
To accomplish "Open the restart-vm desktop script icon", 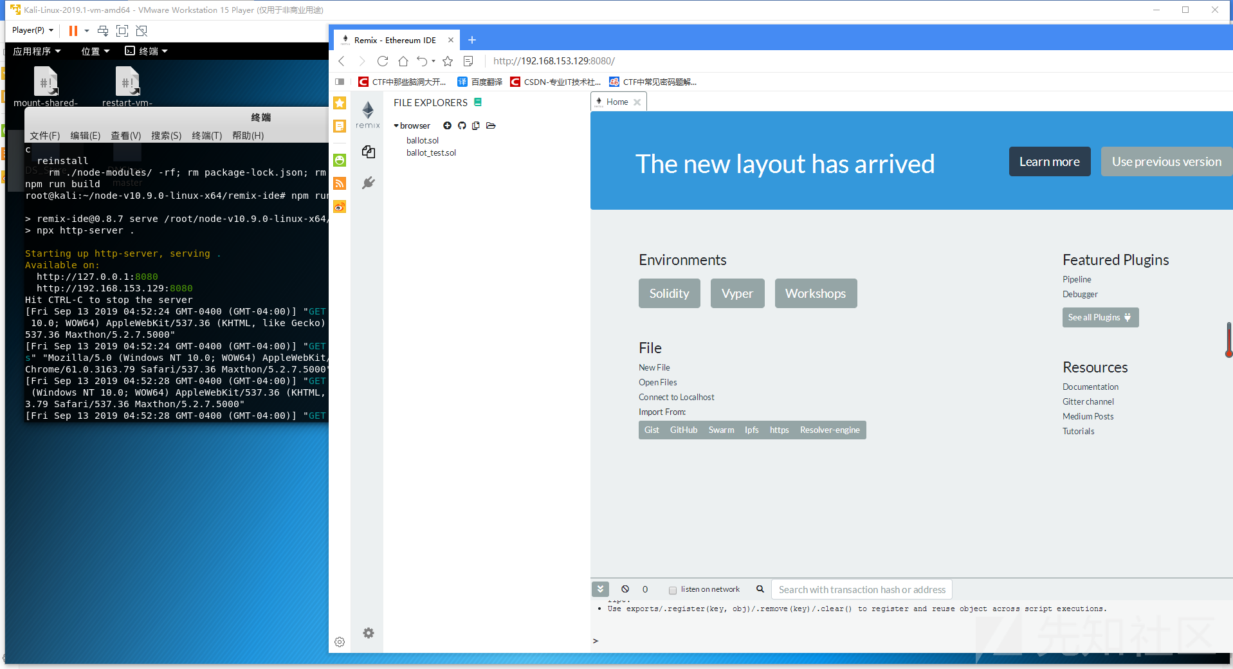I will 127,87.
